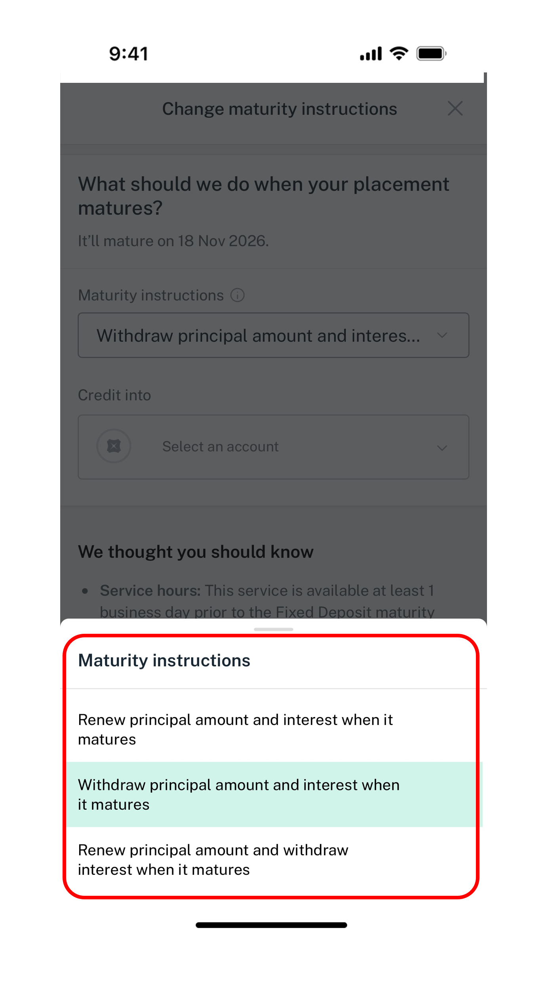
Task: Tap the info icon beside Maturity instructions
Action: [237, 295]
